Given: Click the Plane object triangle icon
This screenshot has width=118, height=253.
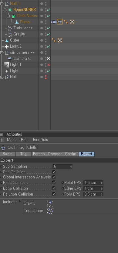Looking at the screenshot, I should click(16, 22).
